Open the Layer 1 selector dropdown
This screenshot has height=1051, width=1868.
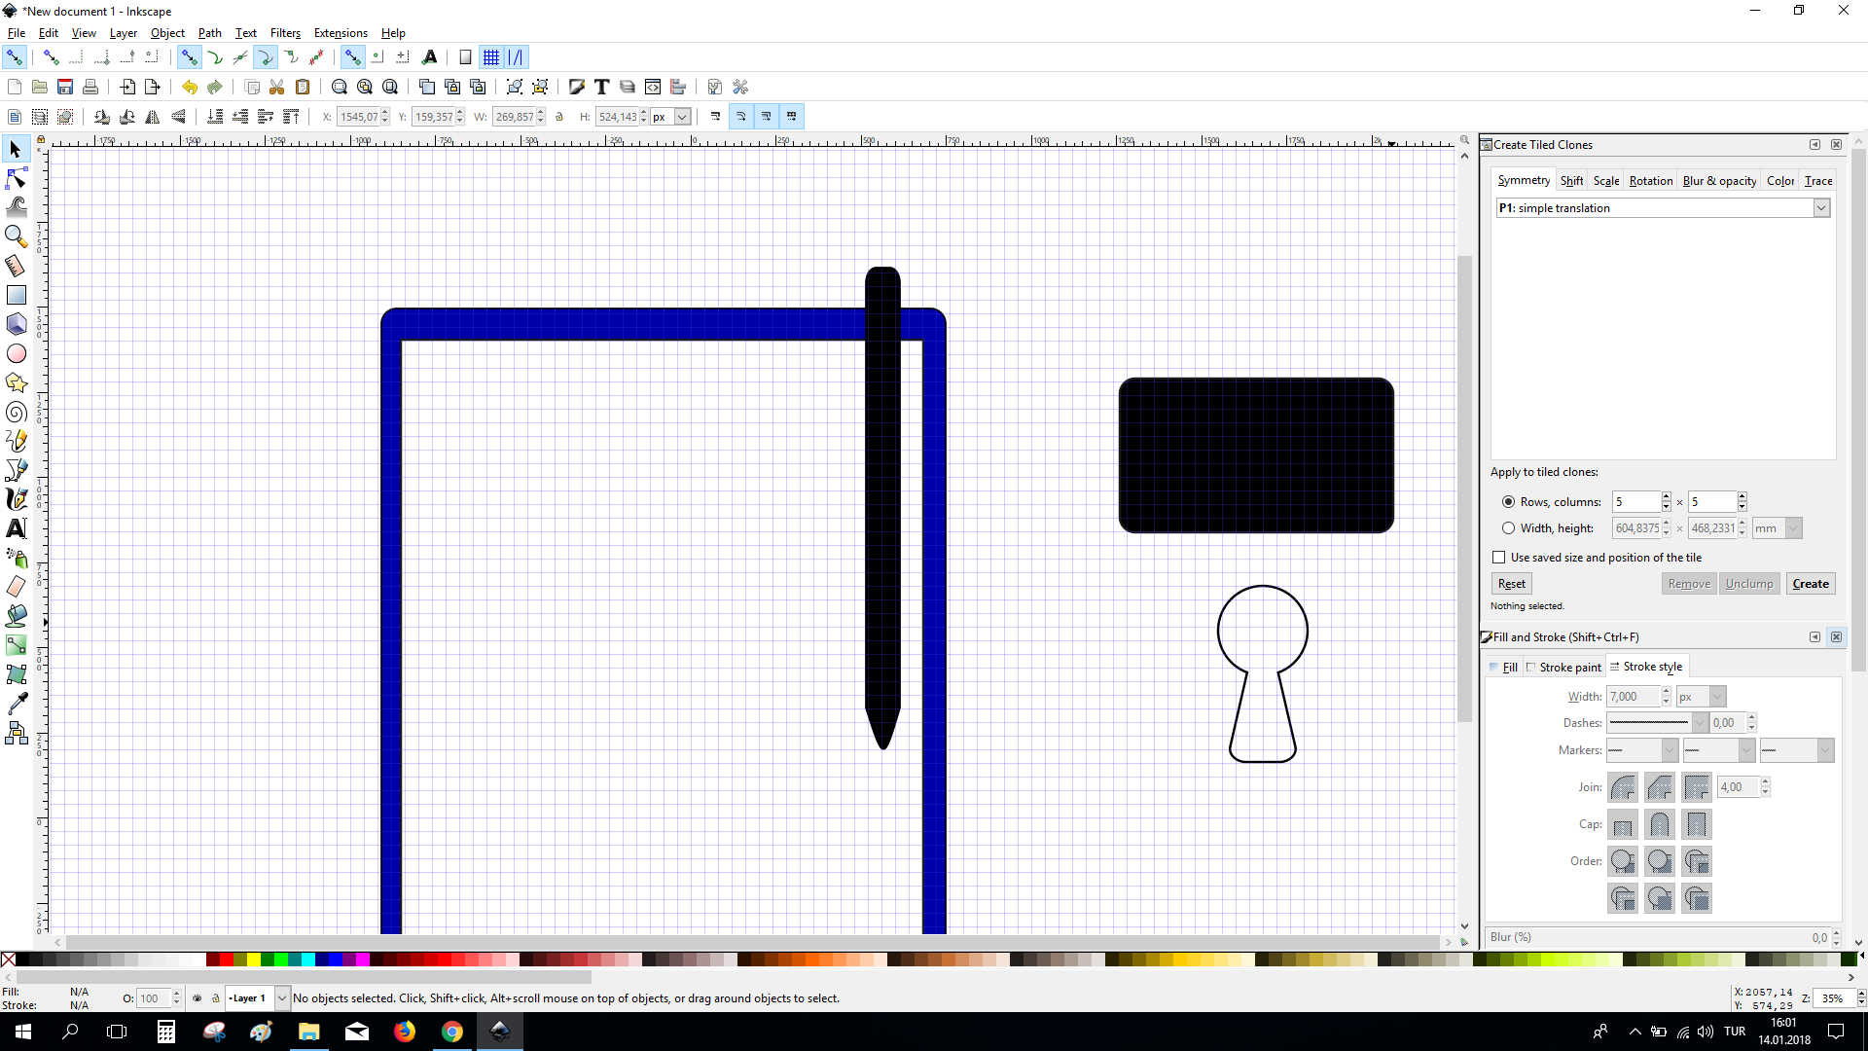click(x=258, y=998)
